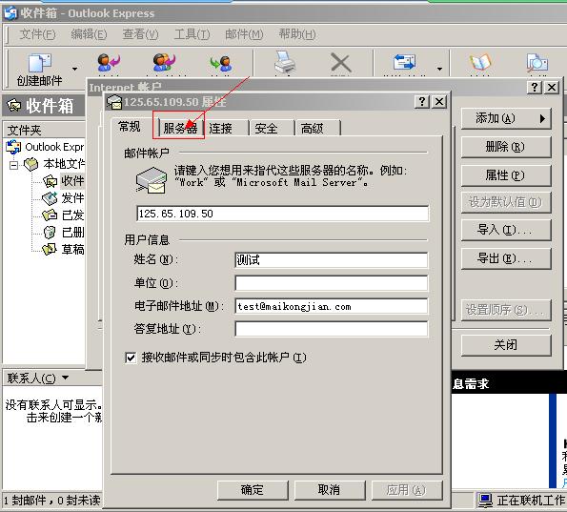Click the properties dialog title bar icon
Viewport: 567px width, 512px height.
114,102
